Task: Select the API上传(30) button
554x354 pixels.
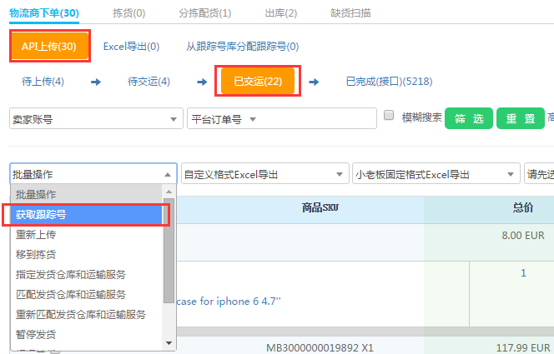Action: [x=49, y=47]
